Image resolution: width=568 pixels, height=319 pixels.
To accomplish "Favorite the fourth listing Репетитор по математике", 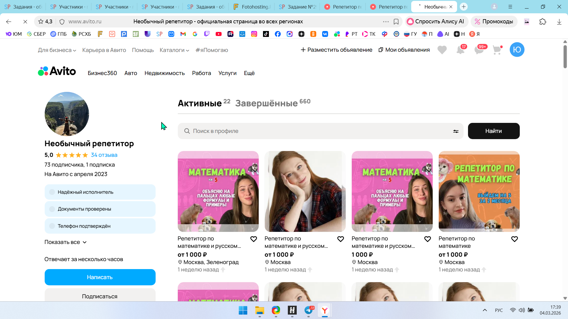I will (514, 239).
